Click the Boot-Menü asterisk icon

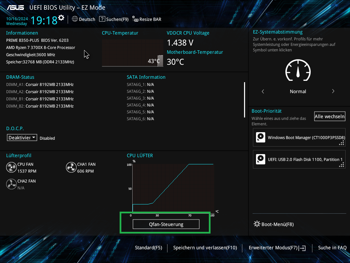257,224
